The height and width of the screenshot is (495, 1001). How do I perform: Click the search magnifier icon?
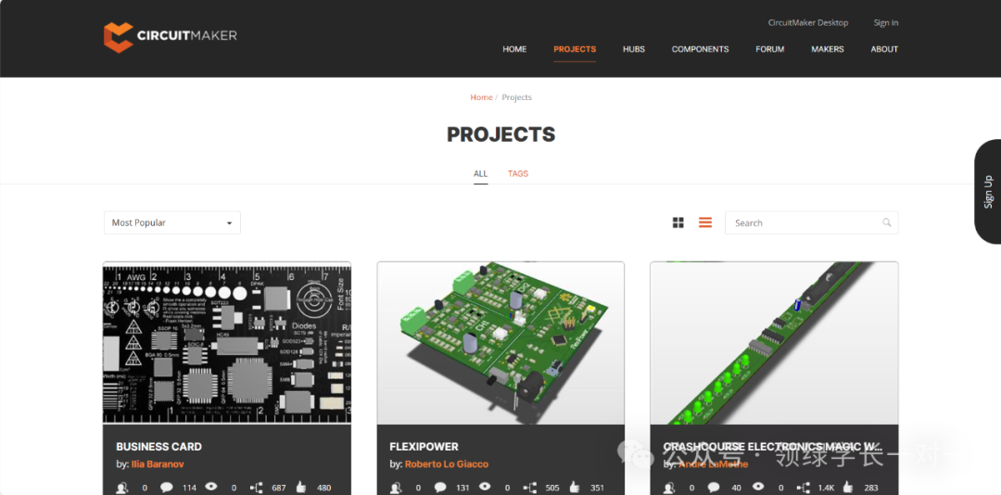887,222
